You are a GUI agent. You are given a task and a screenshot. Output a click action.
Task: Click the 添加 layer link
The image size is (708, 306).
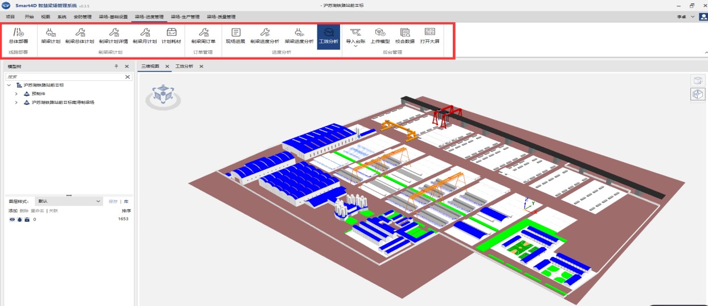point(13,211)
